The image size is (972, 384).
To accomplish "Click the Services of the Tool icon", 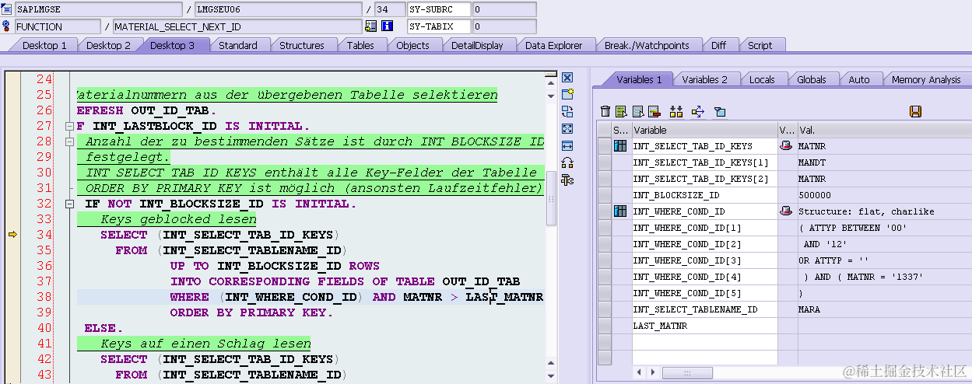I will (x=567, y=162).
